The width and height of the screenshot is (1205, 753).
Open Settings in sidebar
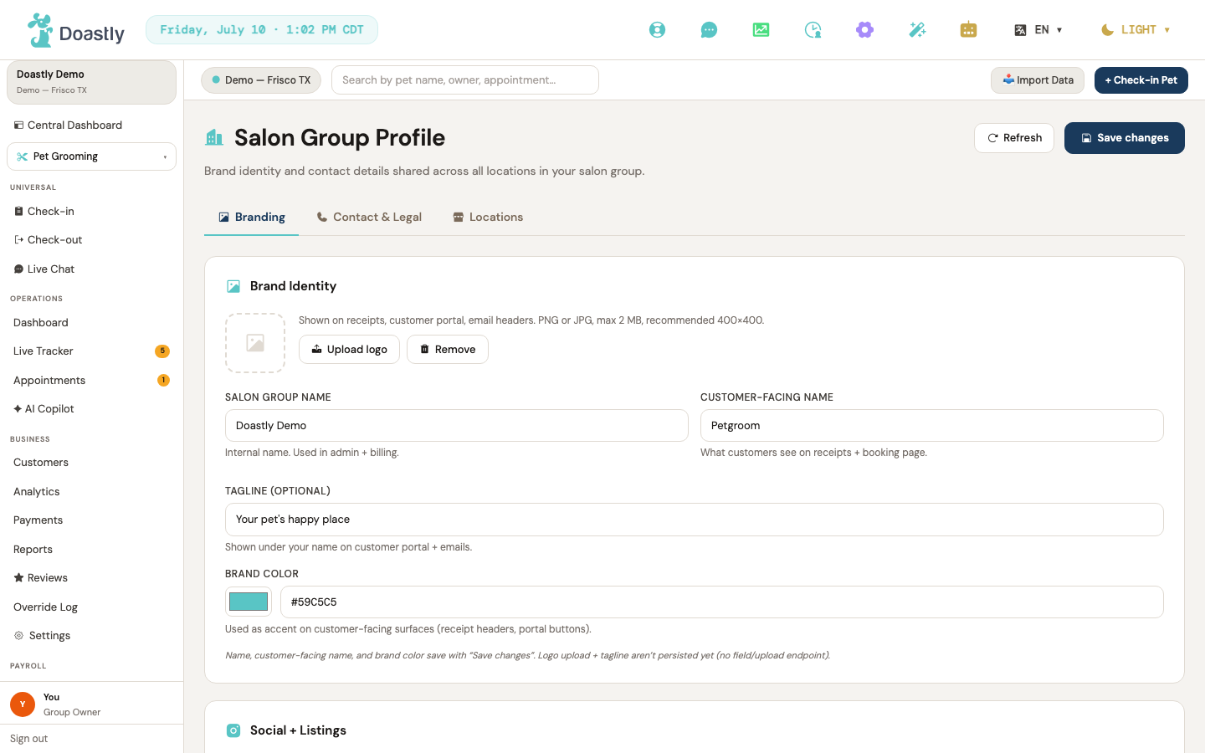(91, 636)
